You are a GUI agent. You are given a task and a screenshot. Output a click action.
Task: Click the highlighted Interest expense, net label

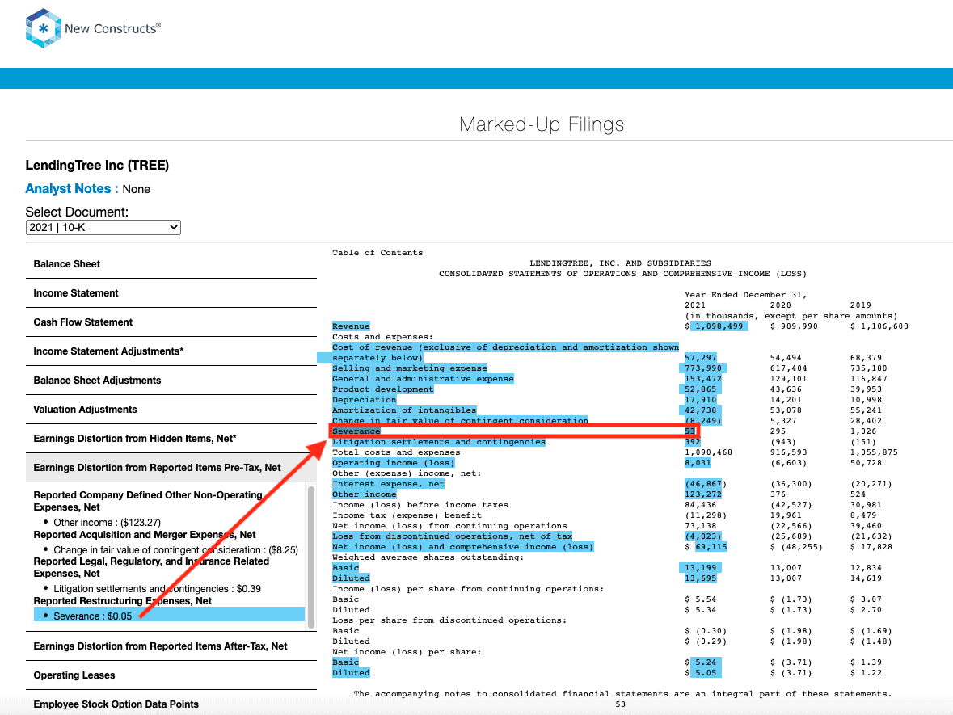coord(388,484)
